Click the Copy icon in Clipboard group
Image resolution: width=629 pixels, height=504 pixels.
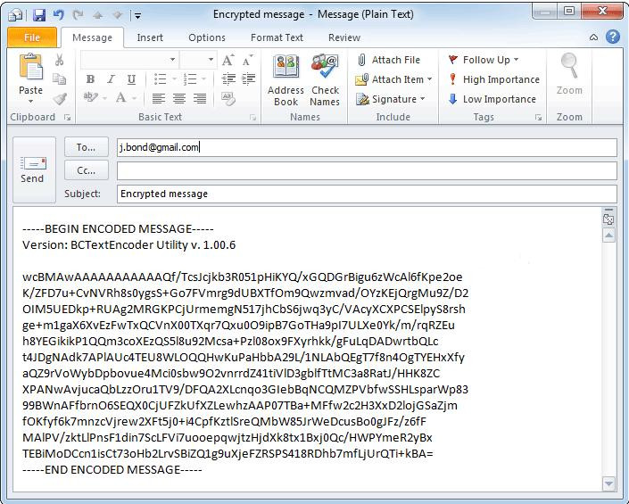click(60, 79)
